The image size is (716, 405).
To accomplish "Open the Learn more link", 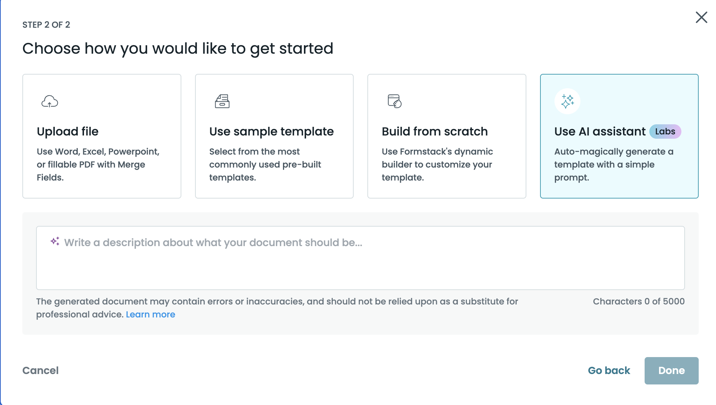I will click(150, 314).
